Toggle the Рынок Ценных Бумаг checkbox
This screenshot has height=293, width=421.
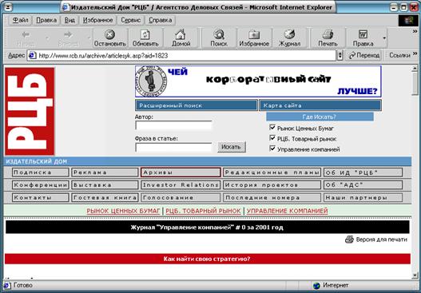(x=272, y=128)
